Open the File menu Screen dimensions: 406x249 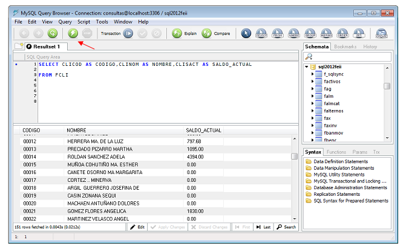tap(18, 22)
